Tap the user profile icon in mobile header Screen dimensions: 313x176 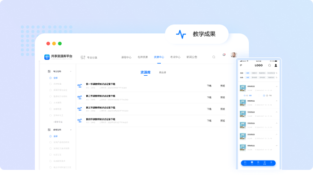[276, 65]
